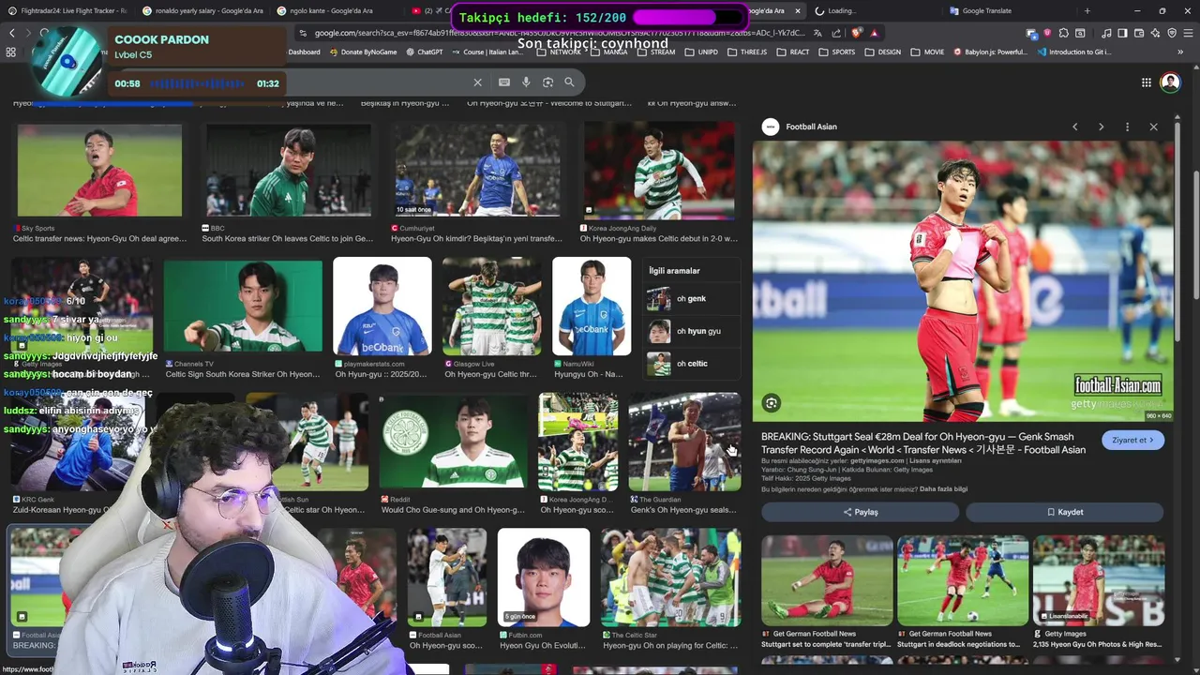This screenshot has width=1200, height=675.
Task: Open Sky Sports Celtic transfer news thumbnail
Action: click(99, 170)
